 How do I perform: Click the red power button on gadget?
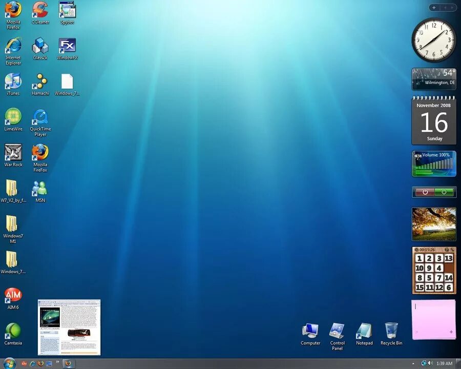425,192
